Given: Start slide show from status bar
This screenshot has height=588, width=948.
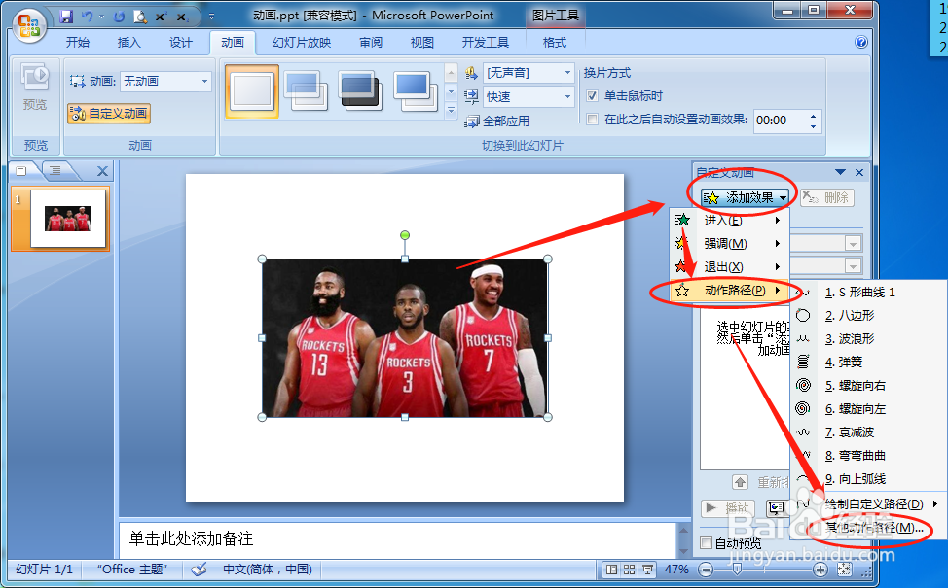Looking at the screenshot, I should pyautogui.click(x=647, y=570).
